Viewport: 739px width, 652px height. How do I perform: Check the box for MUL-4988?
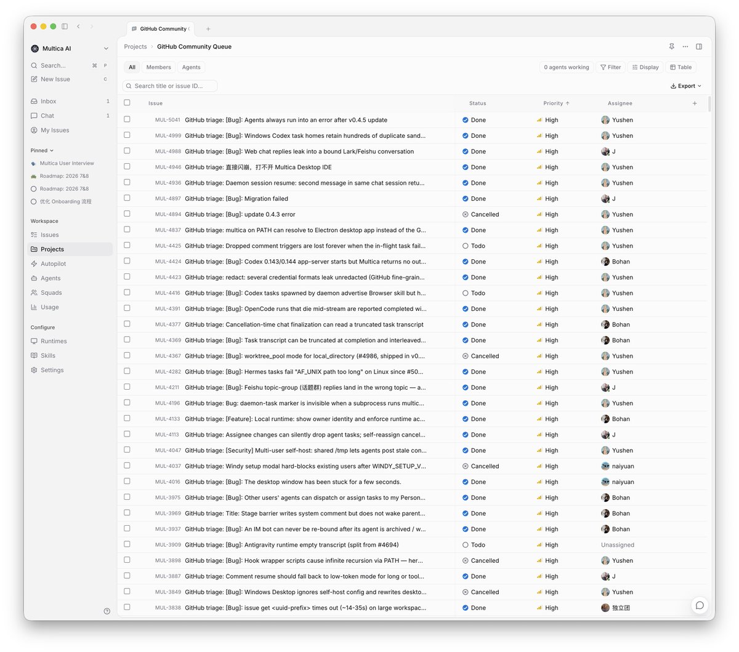pyautogui.click(x=127, y=151)
